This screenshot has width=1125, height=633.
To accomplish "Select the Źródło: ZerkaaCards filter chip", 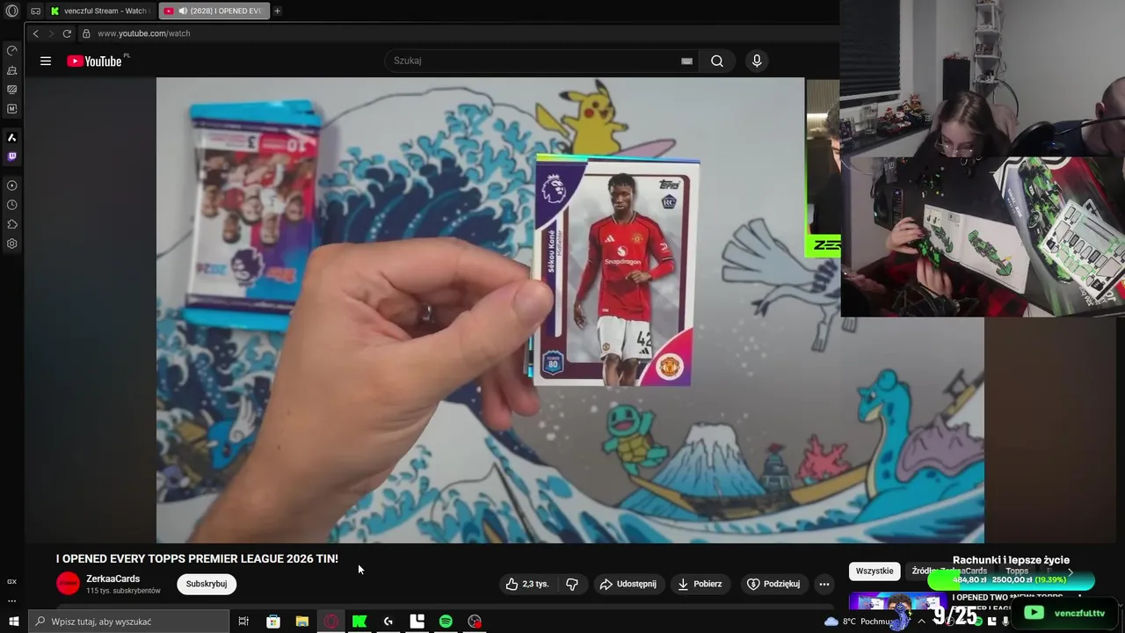I will tap(949, 571).
